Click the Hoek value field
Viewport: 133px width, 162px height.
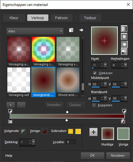tap(96, 65)
